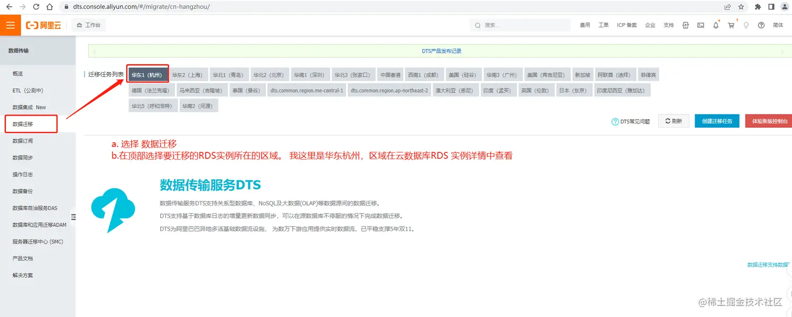
Task: Select region dts.common.region.ap-northeast-2
Action: 390,90
